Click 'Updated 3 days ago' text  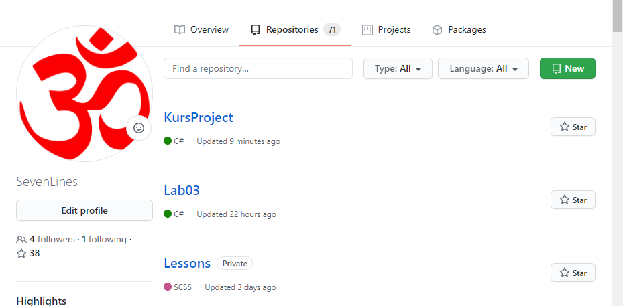pyautogui.click(x=240, y=287)
